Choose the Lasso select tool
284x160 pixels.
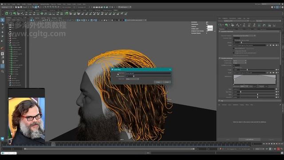(2, 24)
